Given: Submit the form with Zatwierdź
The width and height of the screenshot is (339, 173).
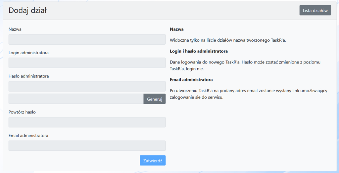Looking at the screenshot, I should 152,160.
